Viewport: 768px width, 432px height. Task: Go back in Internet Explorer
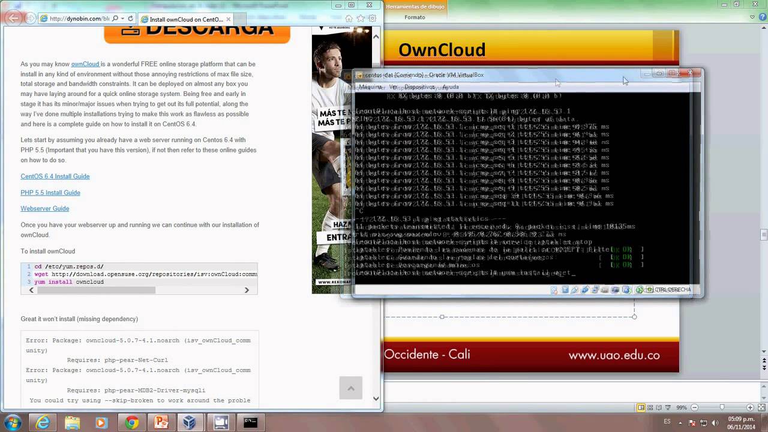[x=14, y=18]
